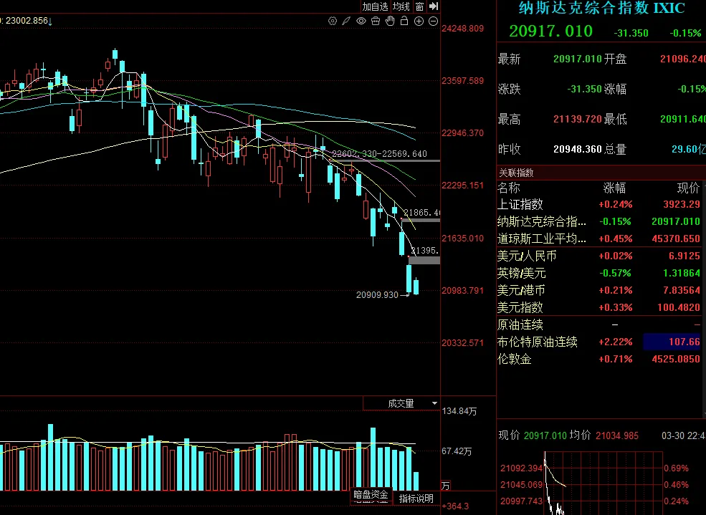Click the 最高 value 21139.720
The width and height of the screenshot is (706, 515).
[x=578, y=119]
